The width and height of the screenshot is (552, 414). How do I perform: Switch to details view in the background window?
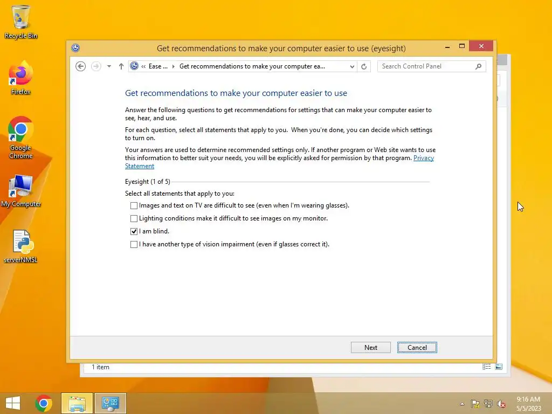(x=487, y=367)
